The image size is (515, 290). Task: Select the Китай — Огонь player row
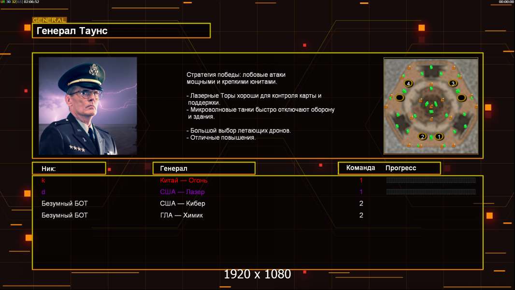click(x=257, y=180)
